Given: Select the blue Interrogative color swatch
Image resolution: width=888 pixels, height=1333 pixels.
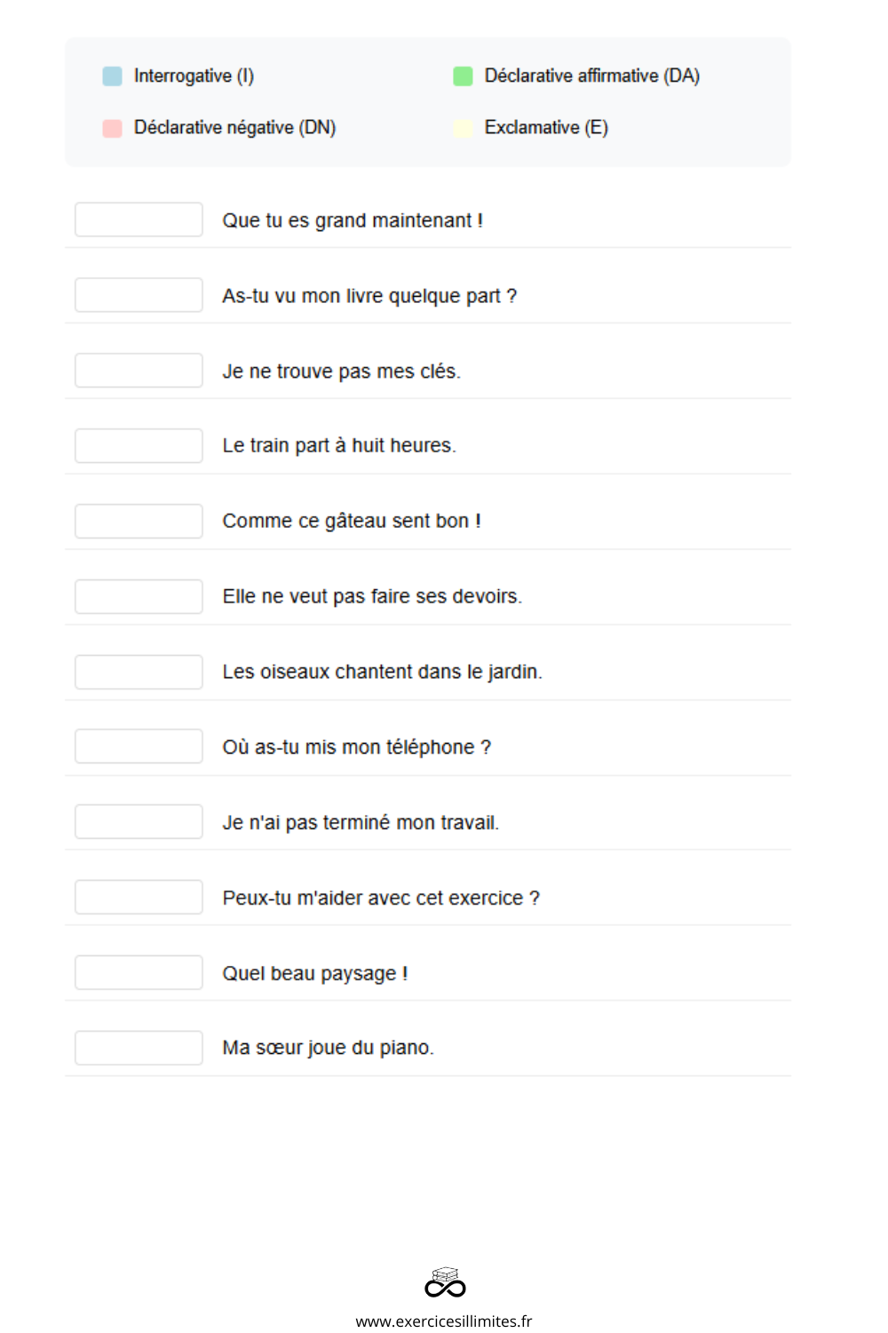Looking at the screenshot, I should [x=112, y=76].
